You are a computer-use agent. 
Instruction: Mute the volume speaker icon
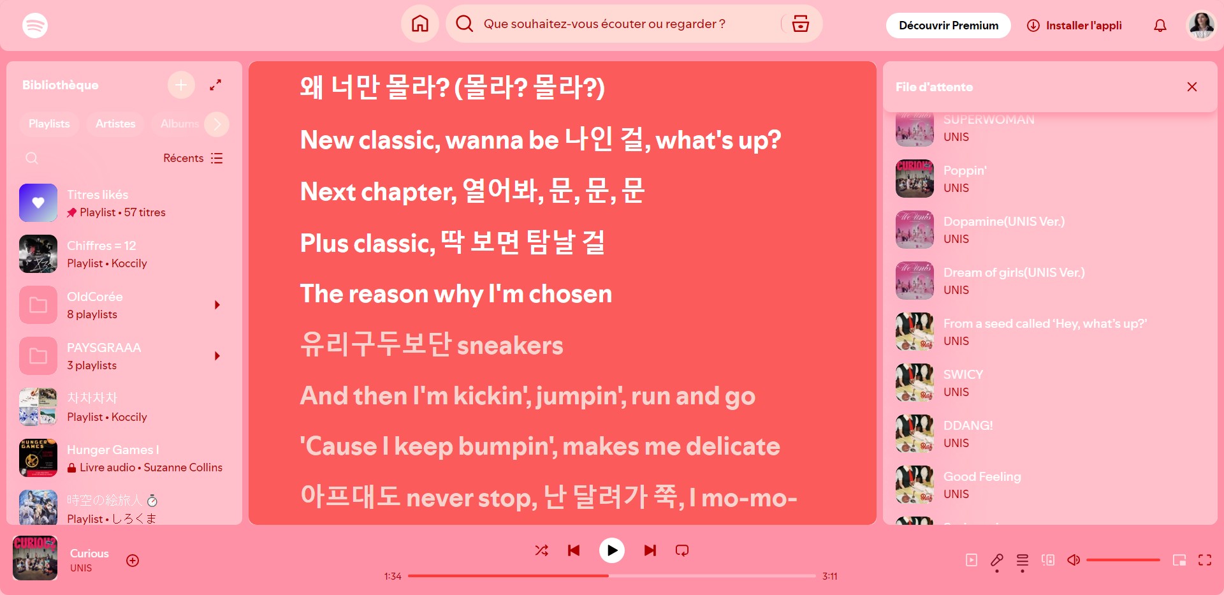(x=1074, y=560)
